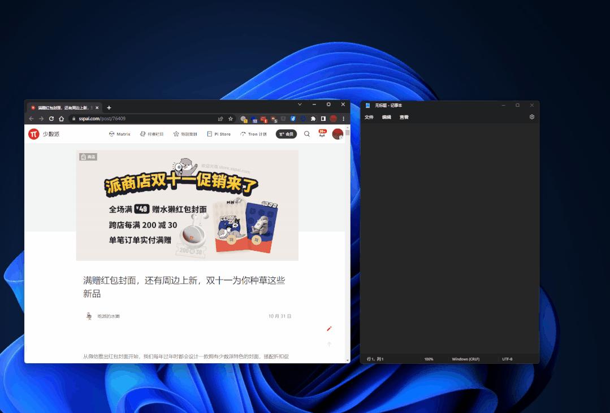The height and width of the screenshot is (413, 610).
Task: Click the 会员 membership button
Action: pos(286,134)
